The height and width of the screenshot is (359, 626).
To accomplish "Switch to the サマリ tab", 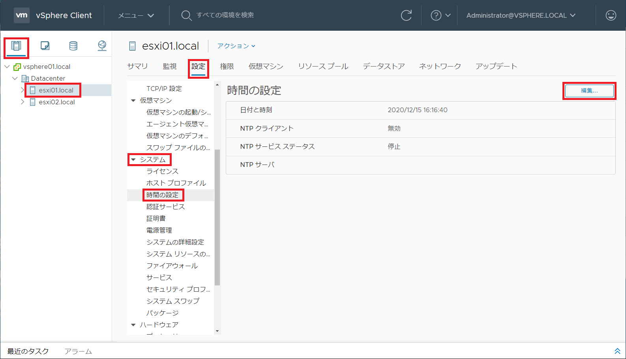I will click(x=137, y=67).
